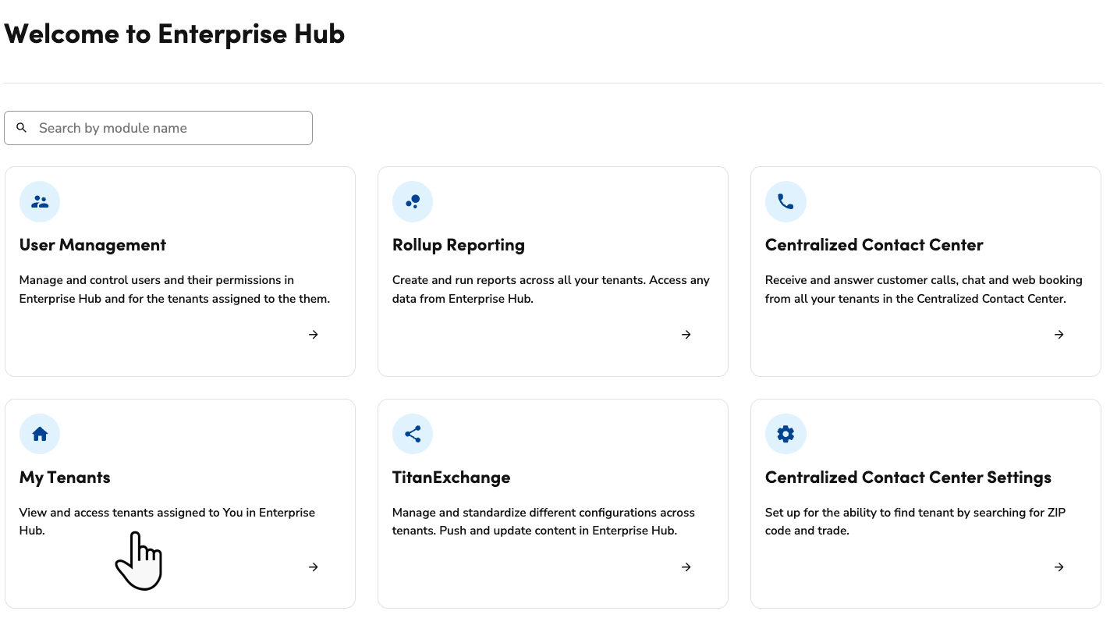The height and width of the screenshot is (618, 1110).
Task: Click the Welcome to Enterprise Hub heading
Action: [174, 34]
